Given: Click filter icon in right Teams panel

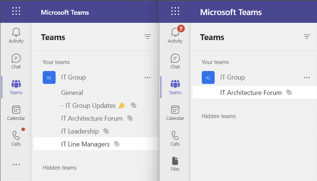Looking at the screenshot, I should tap(307, 36).
